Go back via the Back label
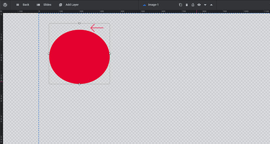Screen dimensions: 270x144 pos(26,5)
